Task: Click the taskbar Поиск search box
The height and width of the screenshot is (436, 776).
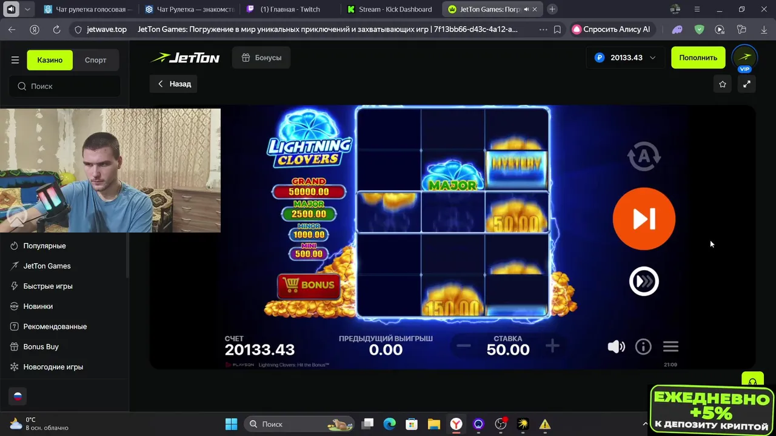Action: [299, 424]
